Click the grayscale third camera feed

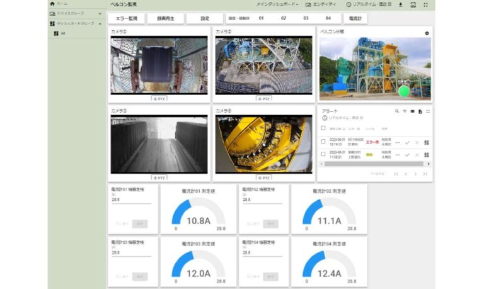pyautogui.click(x=159, y=144)
